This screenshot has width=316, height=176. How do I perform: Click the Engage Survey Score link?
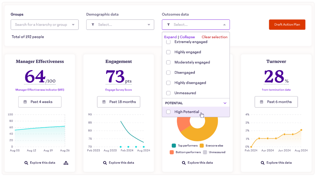[119, 90]
